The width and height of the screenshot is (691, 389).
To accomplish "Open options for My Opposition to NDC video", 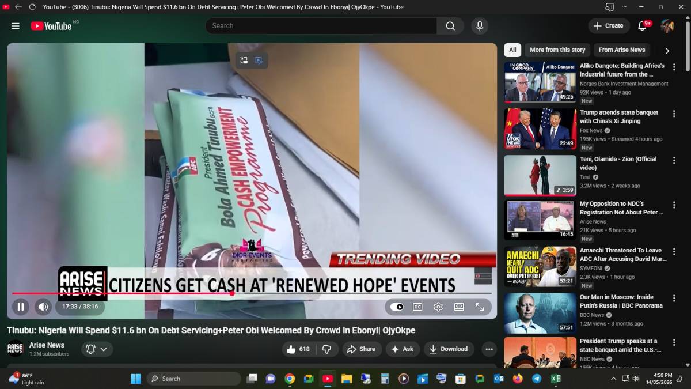I will tap(674, 205).
